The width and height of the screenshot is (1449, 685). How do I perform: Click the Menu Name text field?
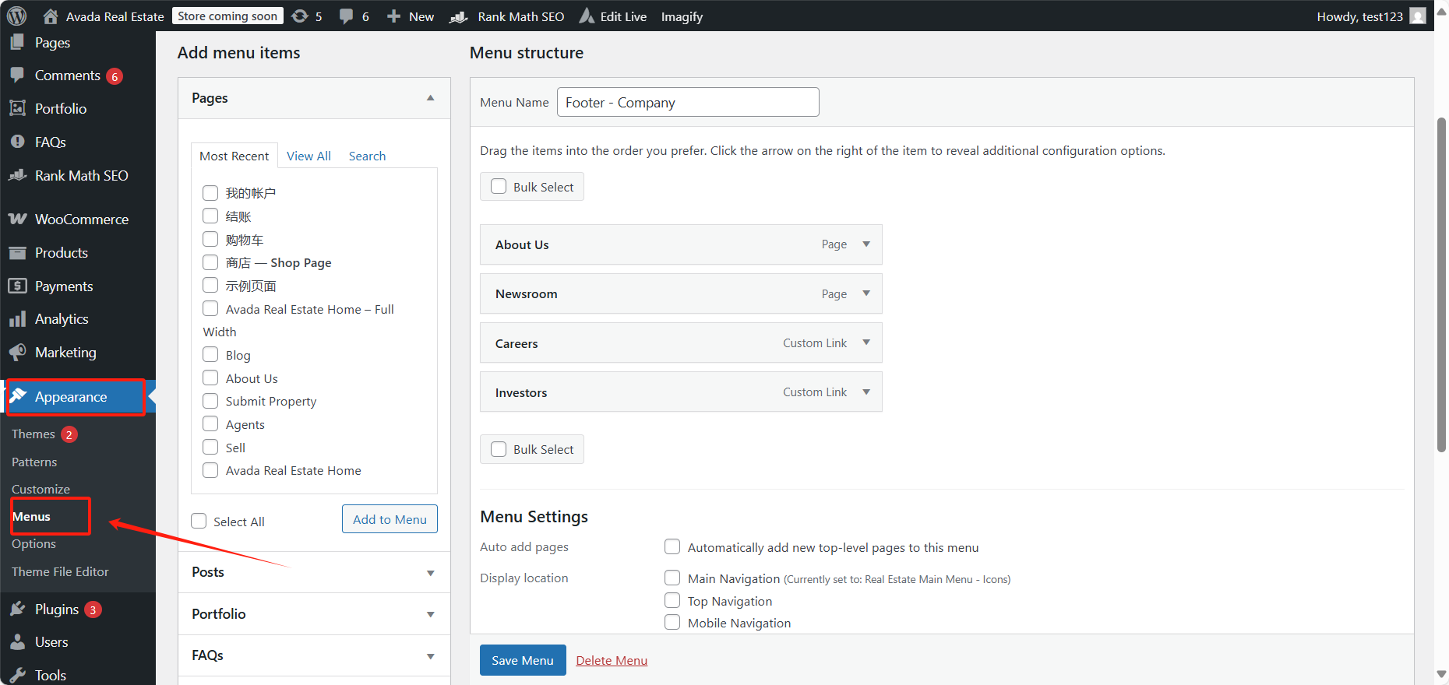687,103
